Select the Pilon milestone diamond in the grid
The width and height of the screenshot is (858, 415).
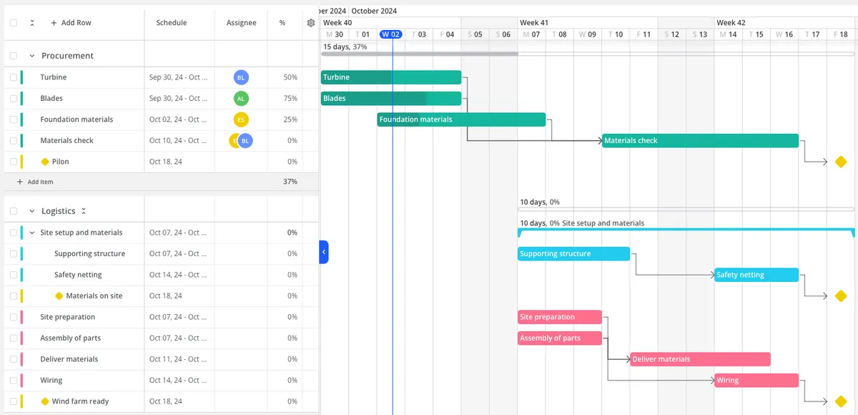(x=45, y=162)
